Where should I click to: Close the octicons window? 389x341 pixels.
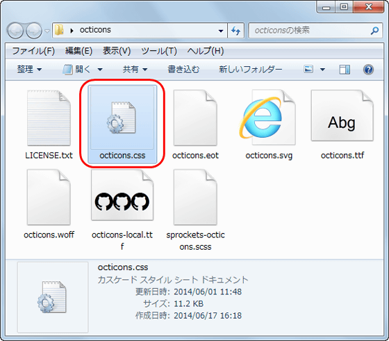[368, 7]
